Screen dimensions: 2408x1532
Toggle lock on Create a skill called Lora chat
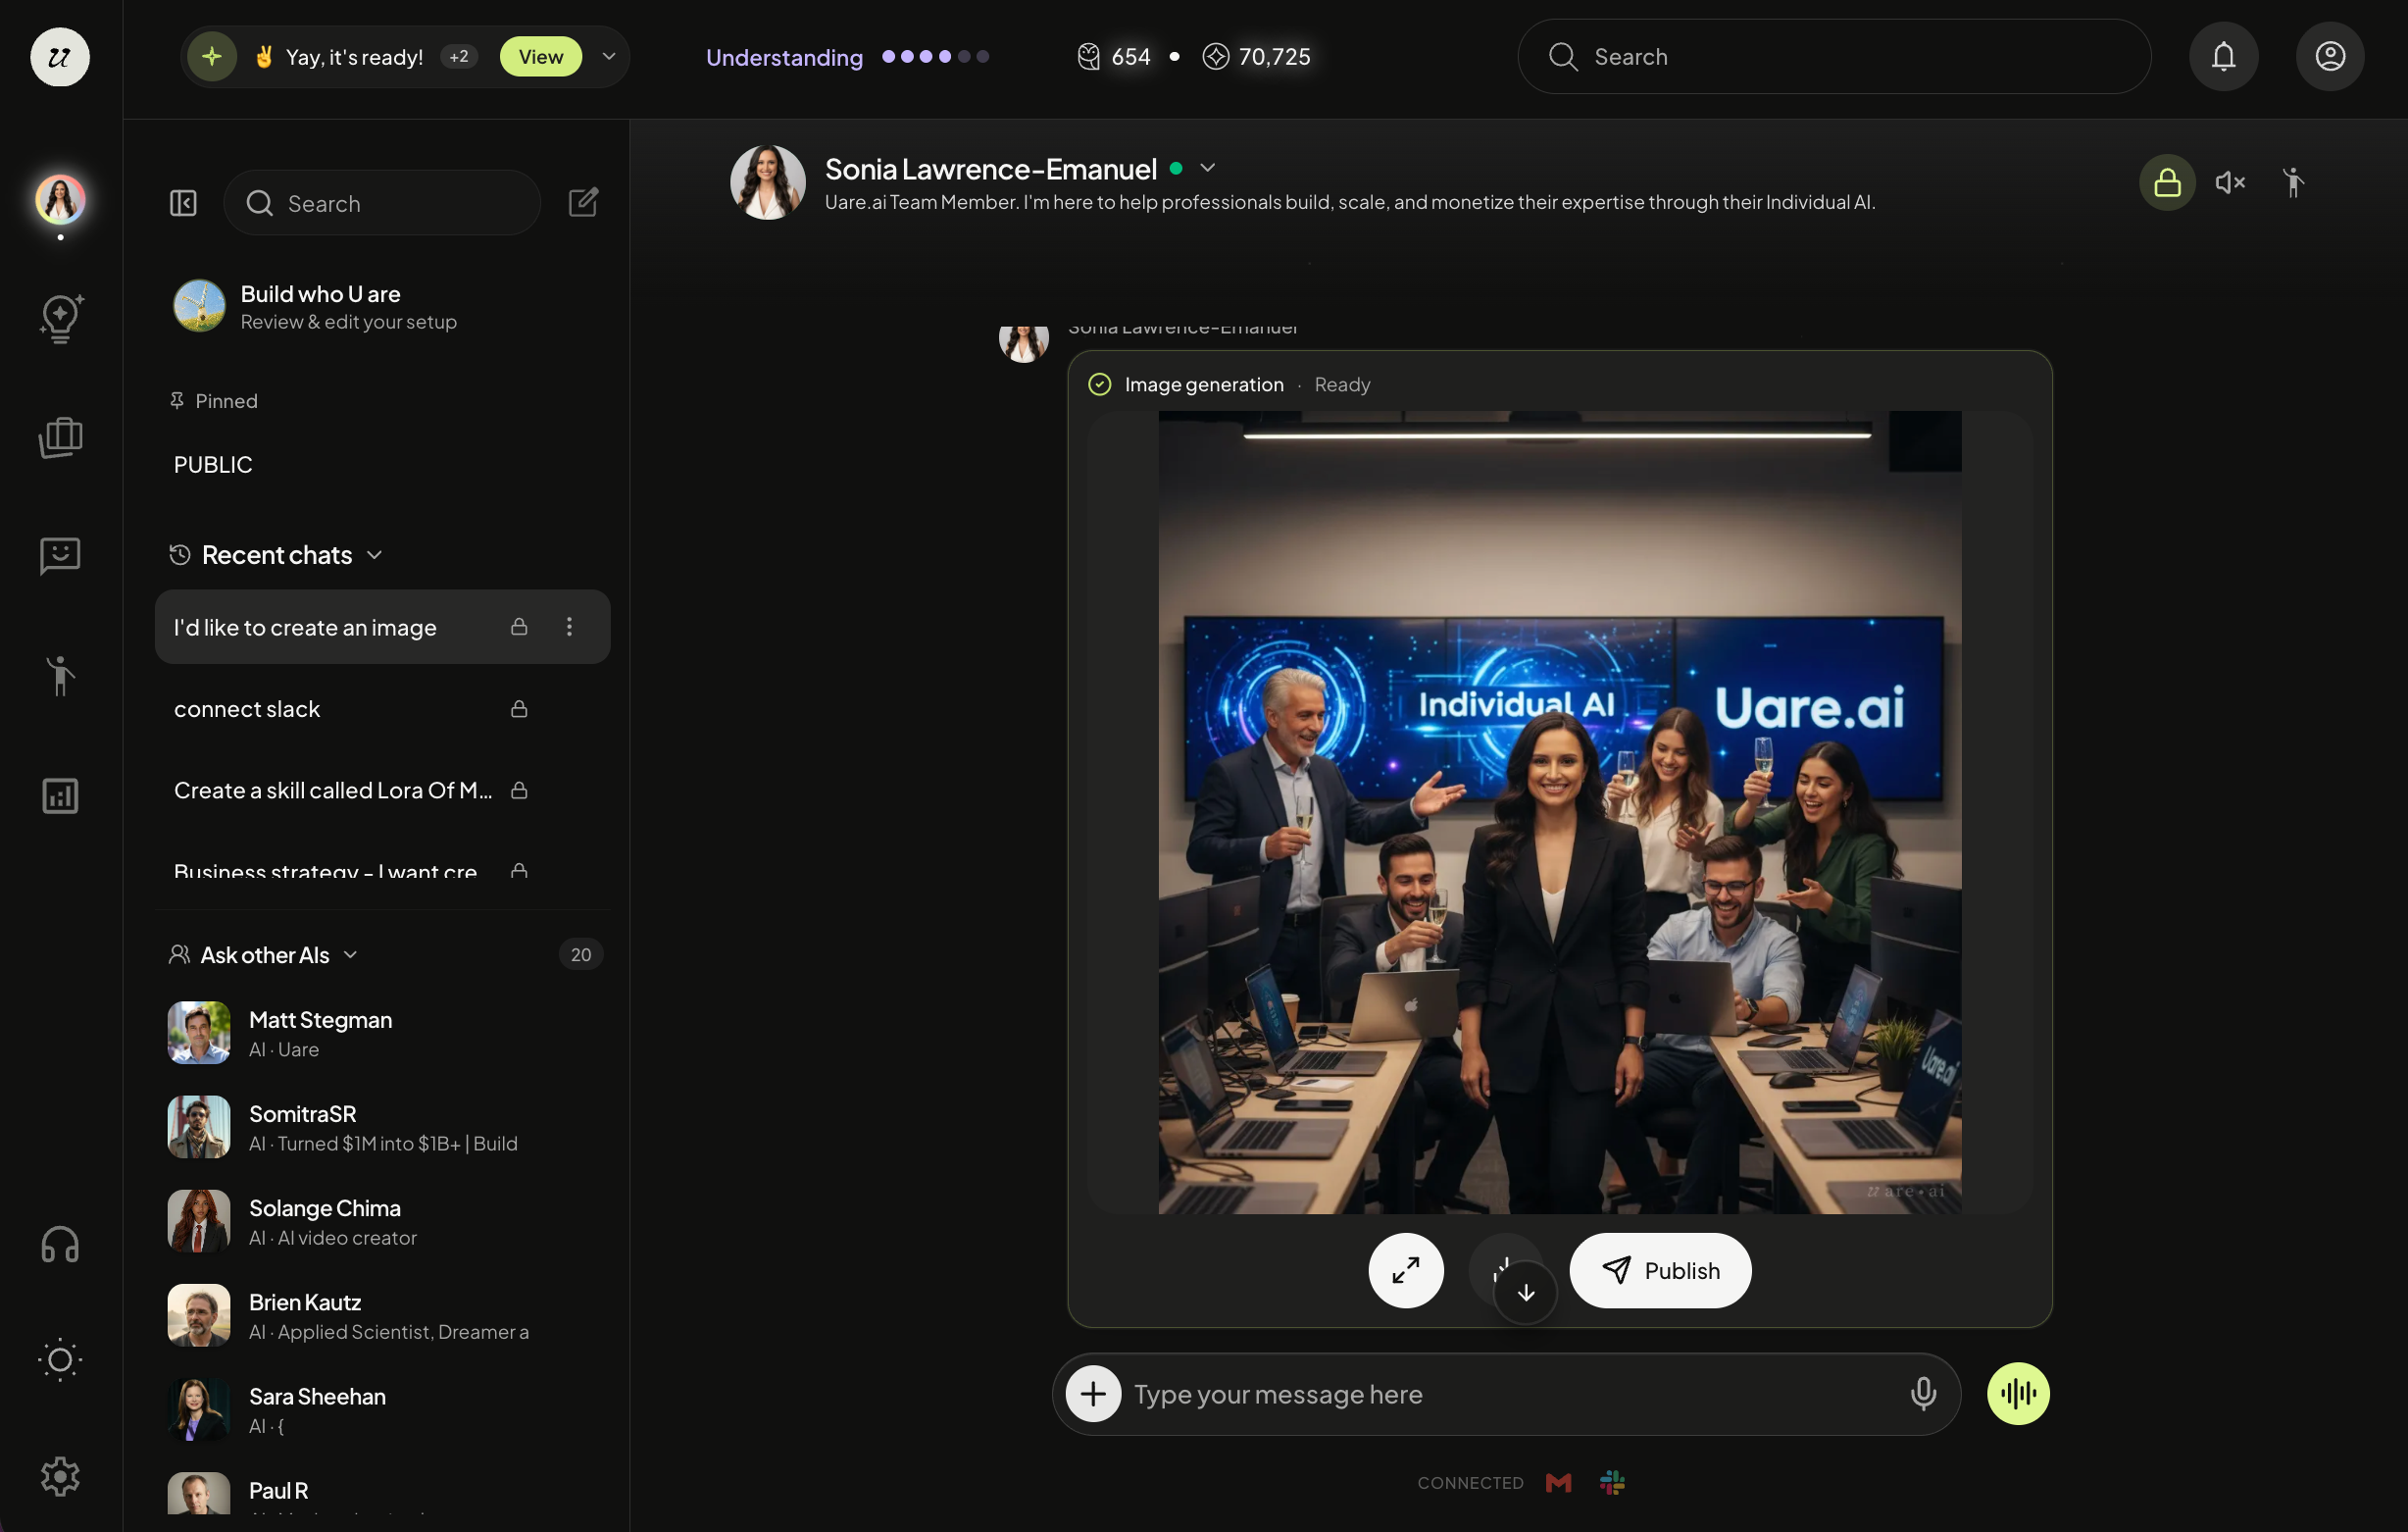(x=519, y=791)
